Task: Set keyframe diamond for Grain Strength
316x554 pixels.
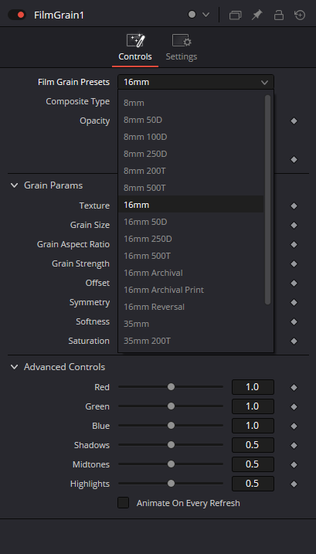Action: [x=294, y=263]
